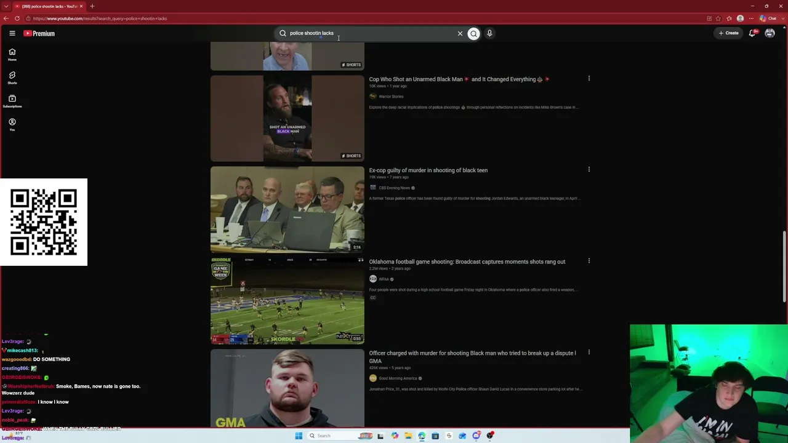Go to YouTube Premium home logo

click(39, 33)
